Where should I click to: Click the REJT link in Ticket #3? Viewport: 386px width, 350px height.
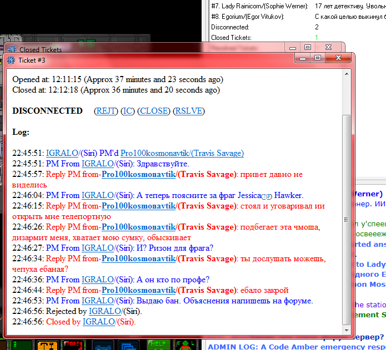coord(106,111)
